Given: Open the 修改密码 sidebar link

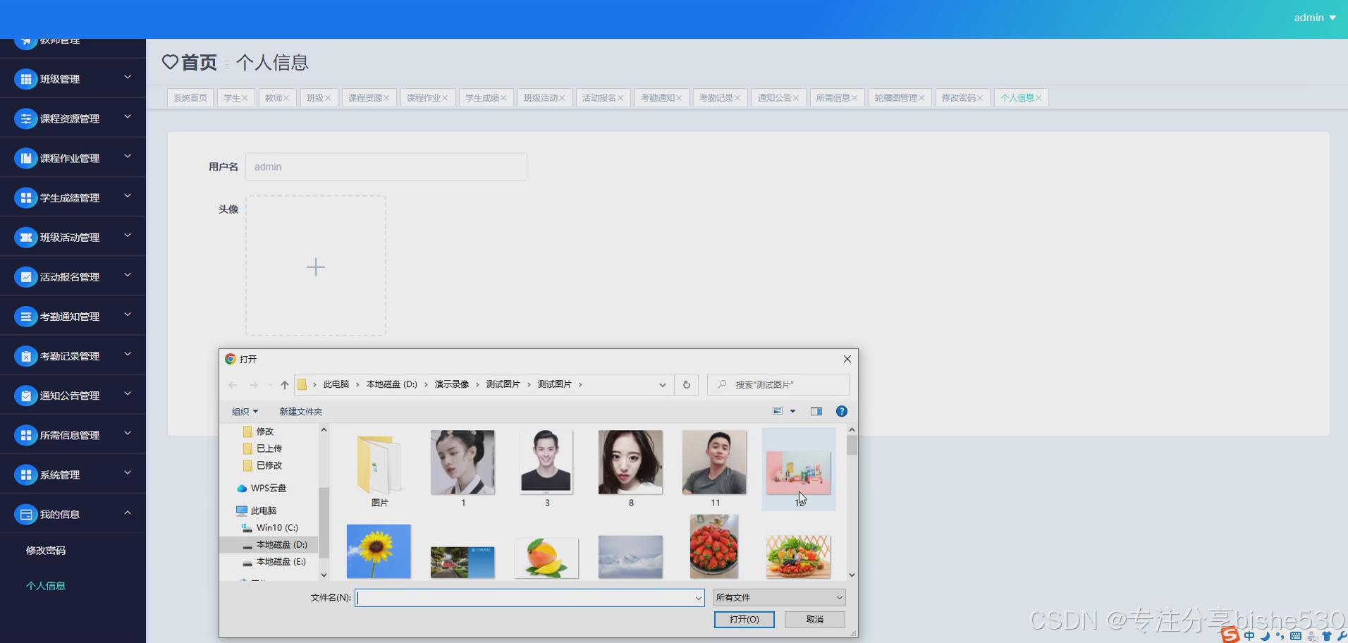Looking at the screenshot, I should pos(46,550).
